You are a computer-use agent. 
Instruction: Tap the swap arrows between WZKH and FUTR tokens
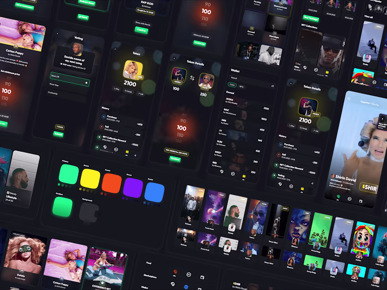tap(192, 78)
